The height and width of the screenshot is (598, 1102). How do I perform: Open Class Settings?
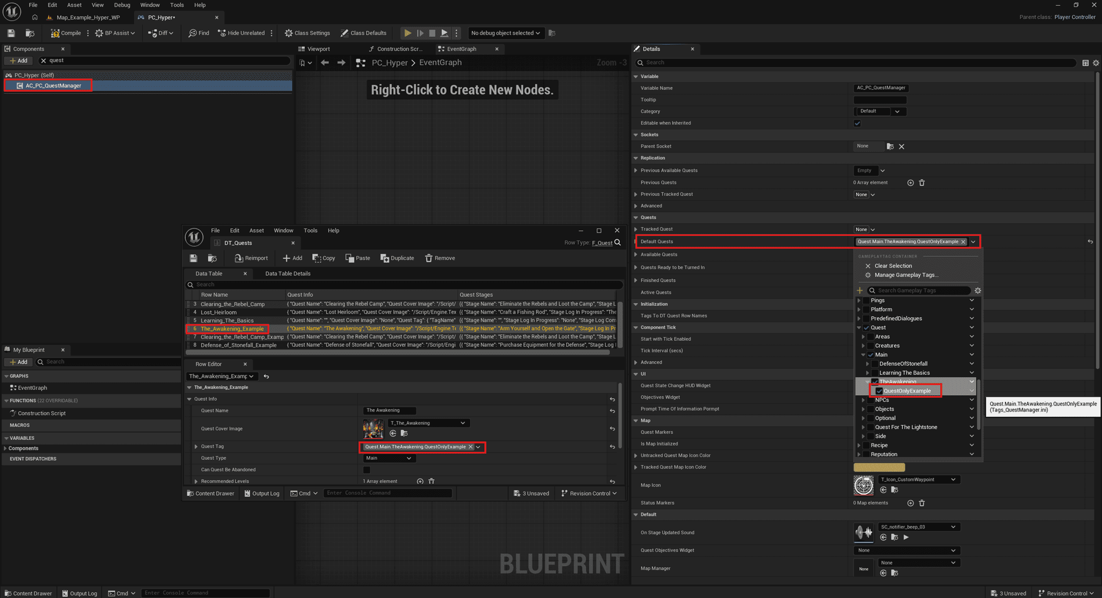pyautogui.click(x=307, y=33)
